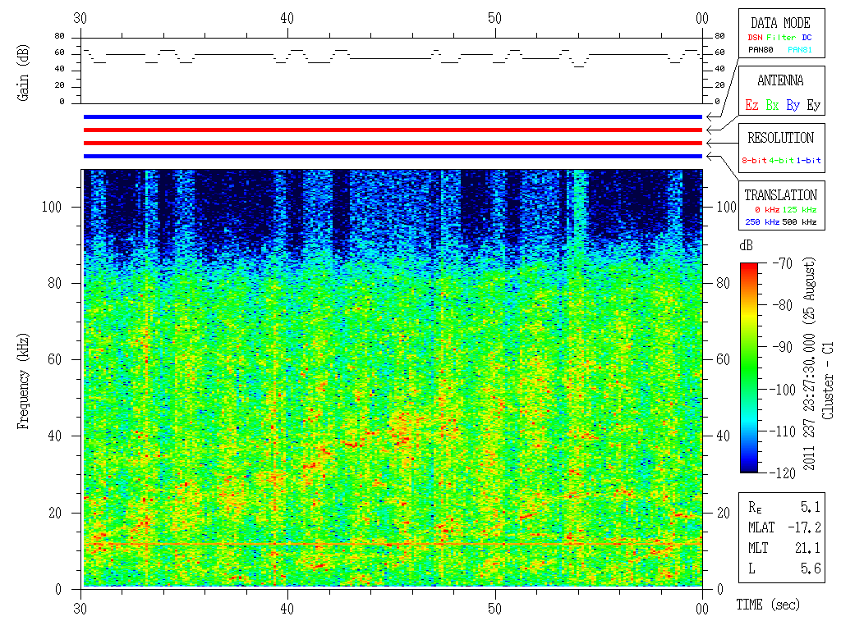Screen dimensions: 841x630
Task: Select the 1-bit resolution label
Action: click(x=808, y=160)
